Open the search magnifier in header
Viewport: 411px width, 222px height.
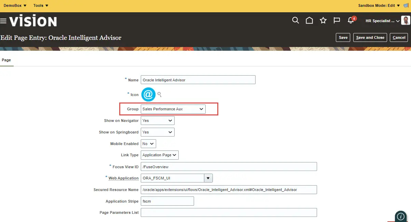[296, 20]
